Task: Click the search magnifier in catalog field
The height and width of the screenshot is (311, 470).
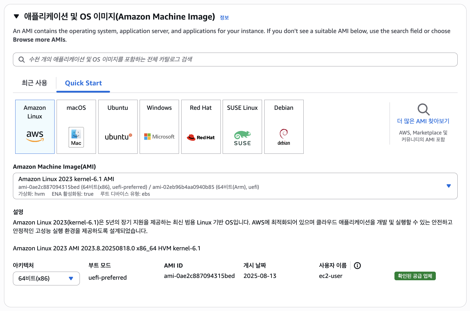Action: tap(22, 59)
